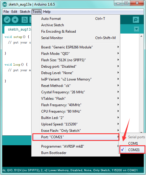Close the Arduino window
This screenshot has width=146, height=175.
(x=137, y=3)
